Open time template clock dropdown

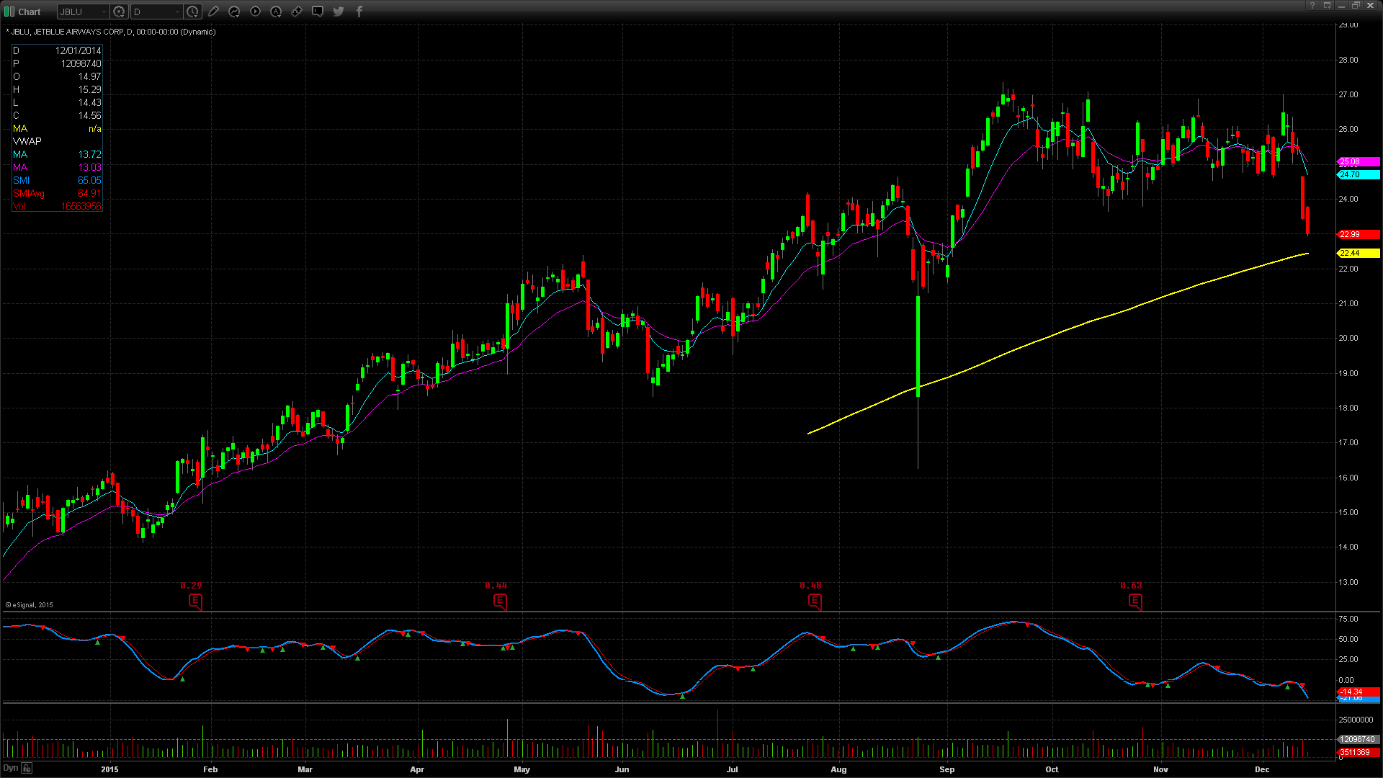[193, 12]
